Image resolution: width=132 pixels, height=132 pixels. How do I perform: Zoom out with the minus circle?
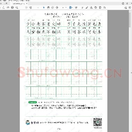click(x=52, y=8)
